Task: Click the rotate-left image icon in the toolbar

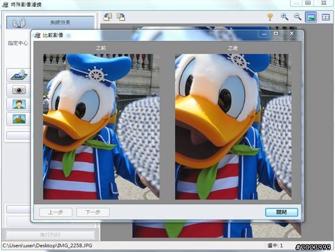Action: (108, 16)
